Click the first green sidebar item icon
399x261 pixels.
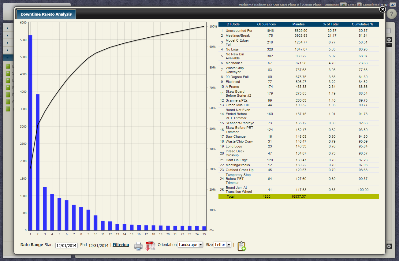click(8, 66)
